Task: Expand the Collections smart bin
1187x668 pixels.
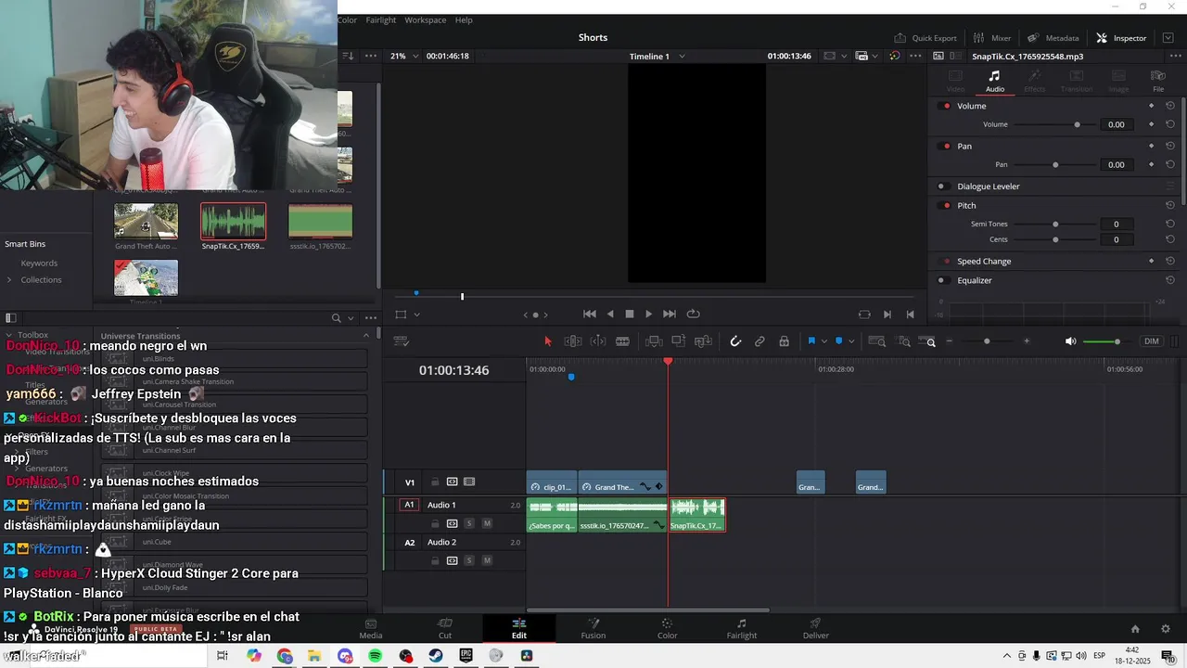Action: click(x=9, y=280)
